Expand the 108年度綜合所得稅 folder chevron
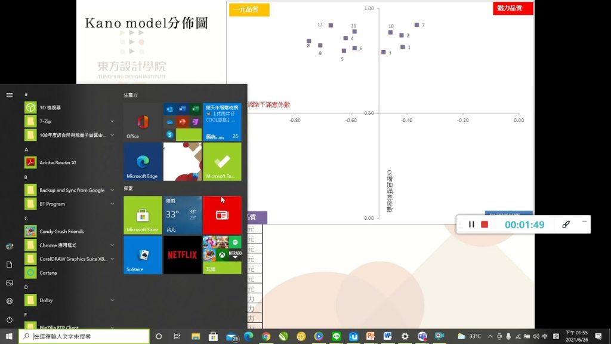This screenshot has height=344, width=611. pyautogui.click(x=112, y=135)
